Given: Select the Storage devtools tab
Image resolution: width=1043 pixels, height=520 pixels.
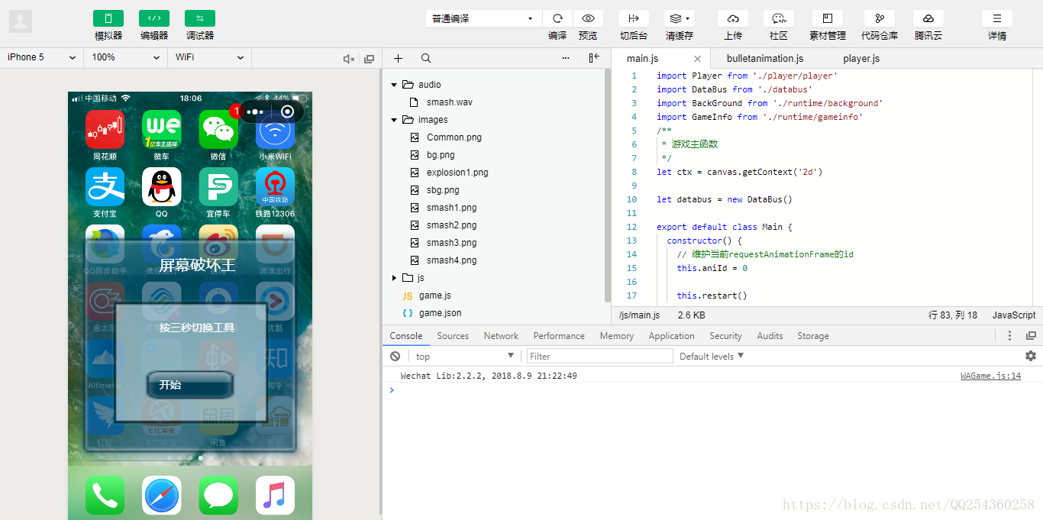Looking at the screenshot, I should (x=813, y=336).
